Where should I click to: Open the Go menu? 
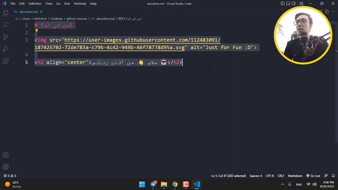58,4
